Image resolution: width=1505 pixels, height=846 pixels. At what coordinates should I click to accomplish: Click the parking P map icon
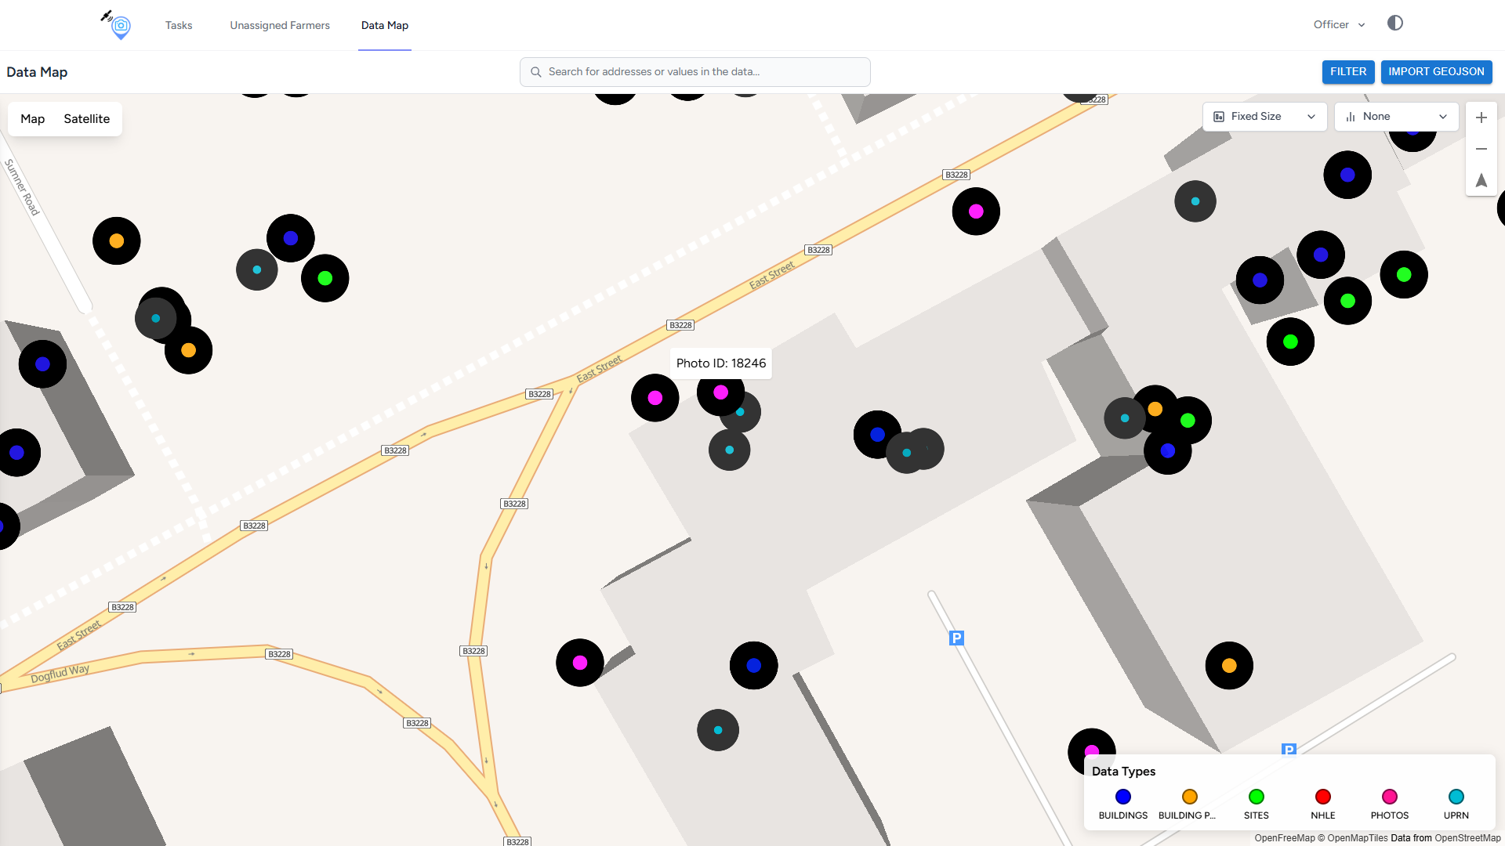pyautogui.click(x=956, y=638)
